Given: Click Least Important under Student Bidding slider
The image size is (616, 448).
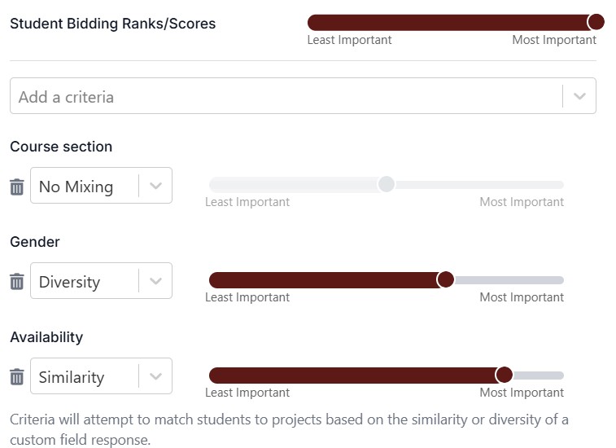Looking at the screenshot, I should [350, 40].
